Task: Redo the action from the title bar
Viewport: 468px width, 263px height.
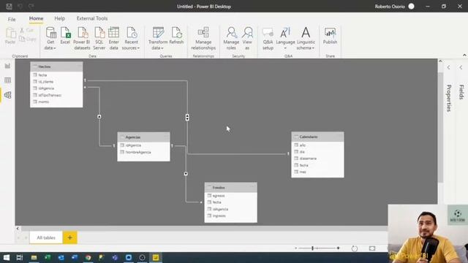Action: (31, 7)
